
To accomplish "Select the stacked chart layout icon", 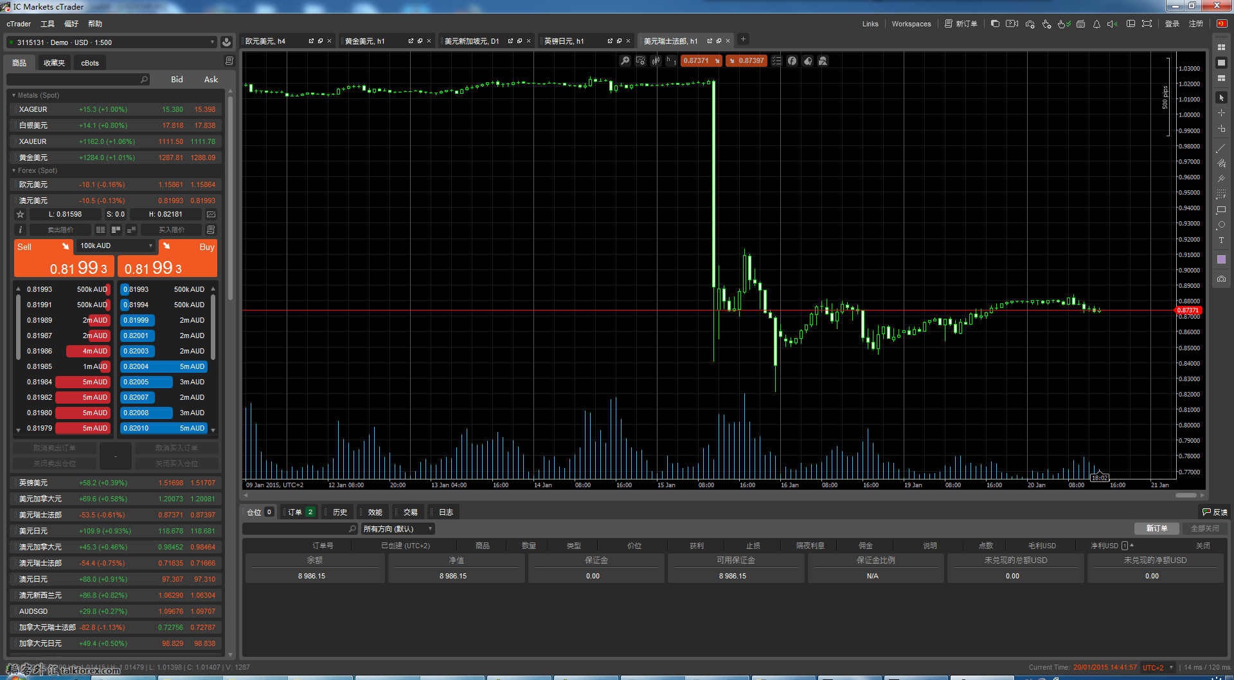I will (x=1221, y=78).
